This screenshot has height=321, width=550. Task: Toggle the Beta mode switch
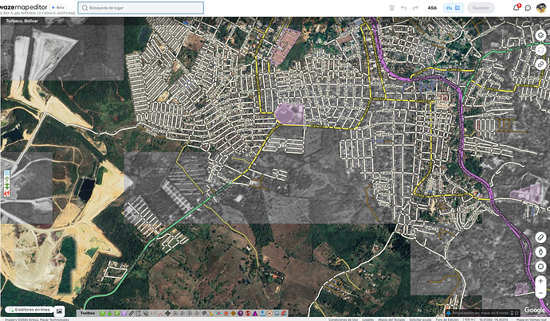58,7
